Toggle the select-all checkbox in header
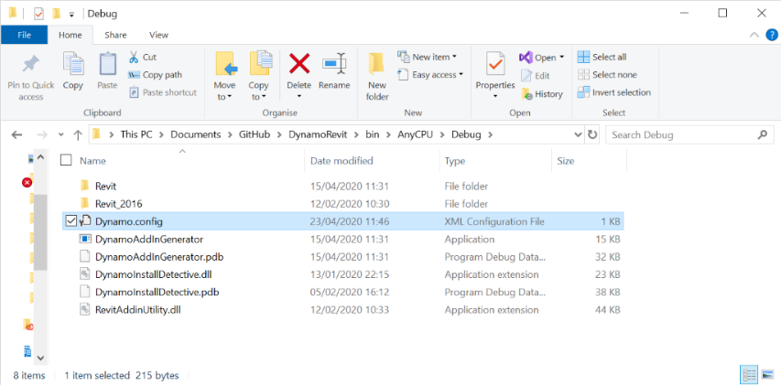Screen dimensions: 781x385 coord(66,160)
